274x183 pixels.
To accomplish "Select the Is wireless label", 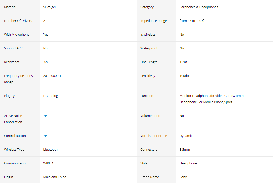I will pyautogui.click(x=148, y=34).
